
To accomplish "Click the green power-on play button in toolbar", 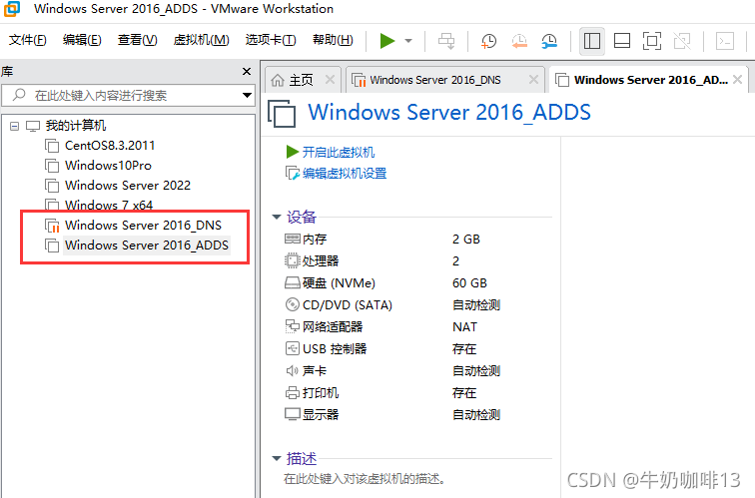I will click(x=387, y=41).
